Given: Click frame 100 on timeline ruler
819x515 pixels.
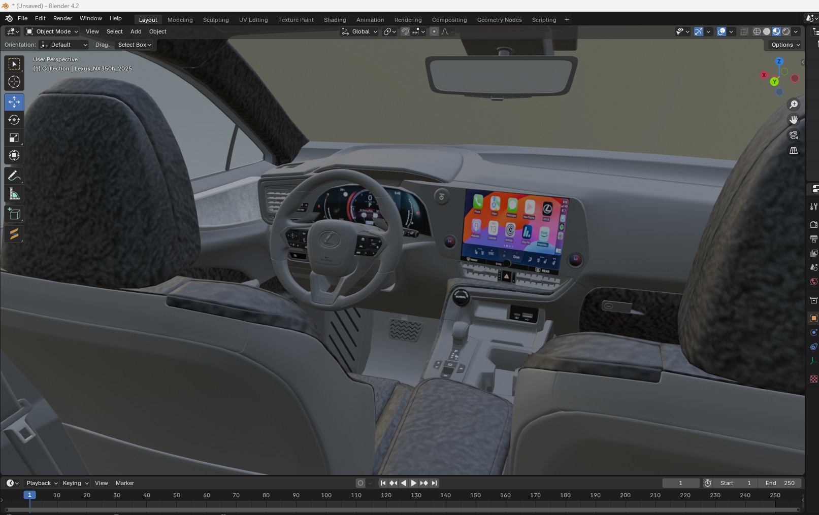Looking at the screenshot, I should point(326,495).
